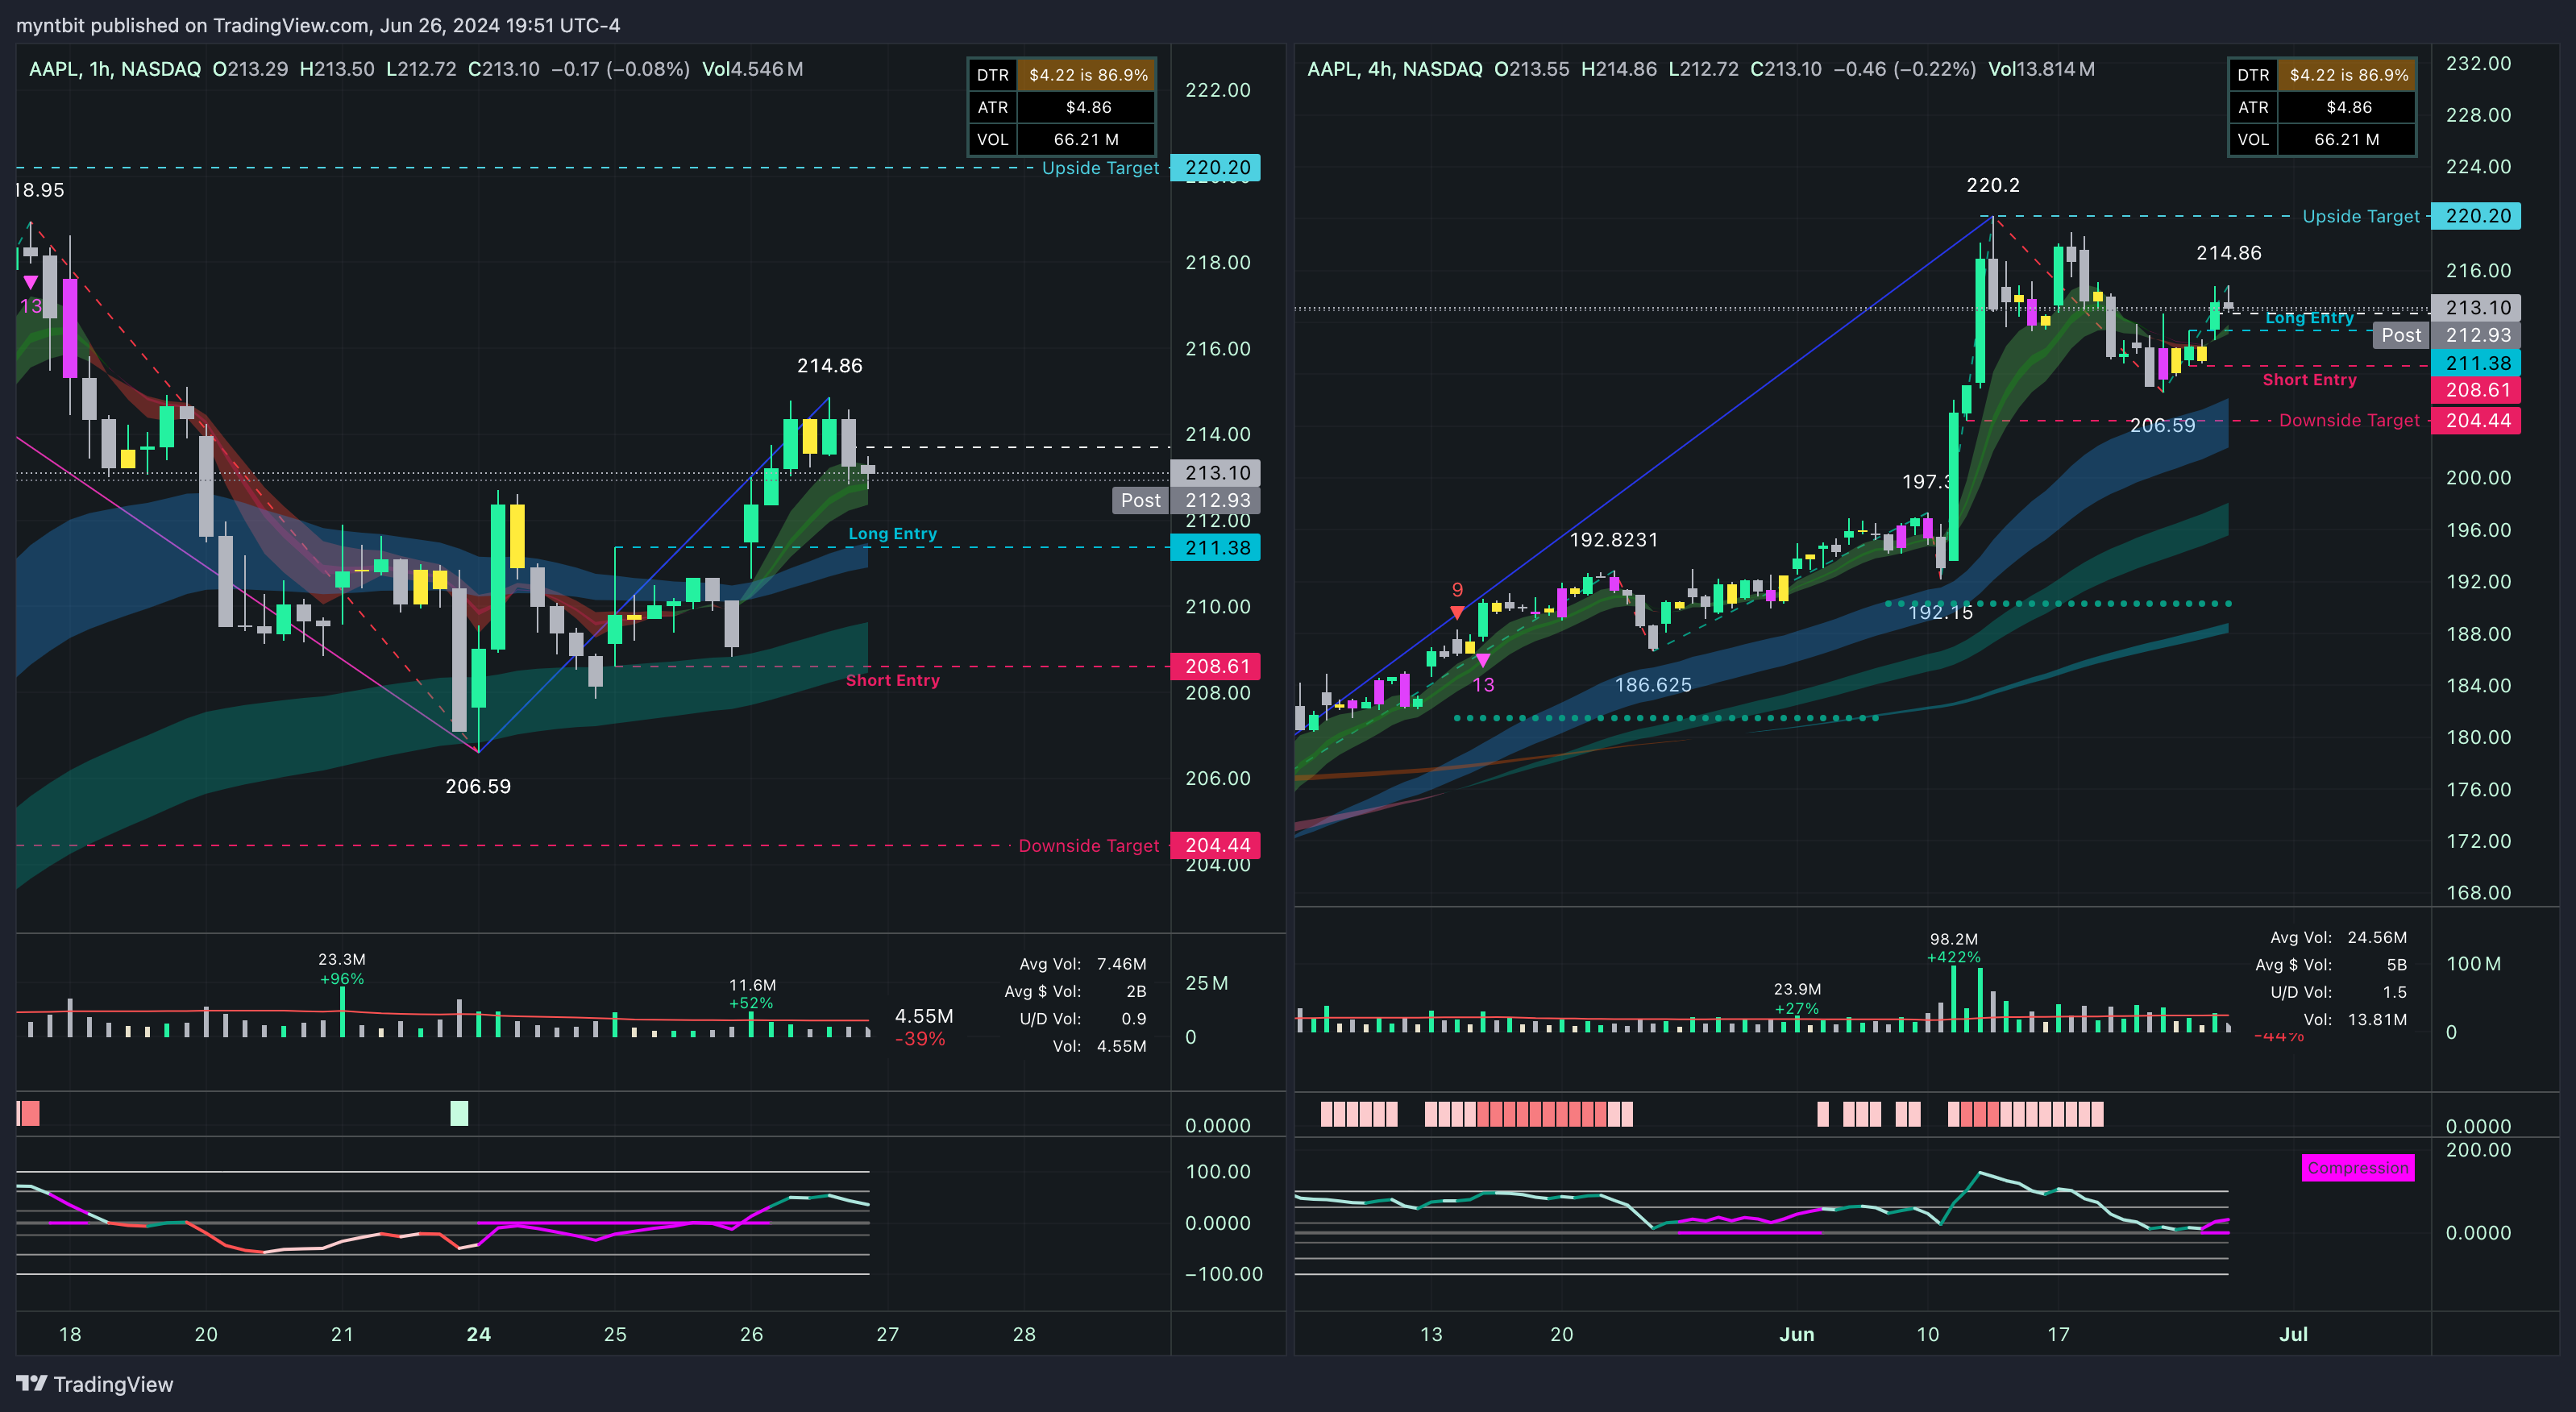Viewport: 2576px width, 1412px height.
Task: Click the bold 24 date on the 1h time axis
Action: tap(479, 1334)
